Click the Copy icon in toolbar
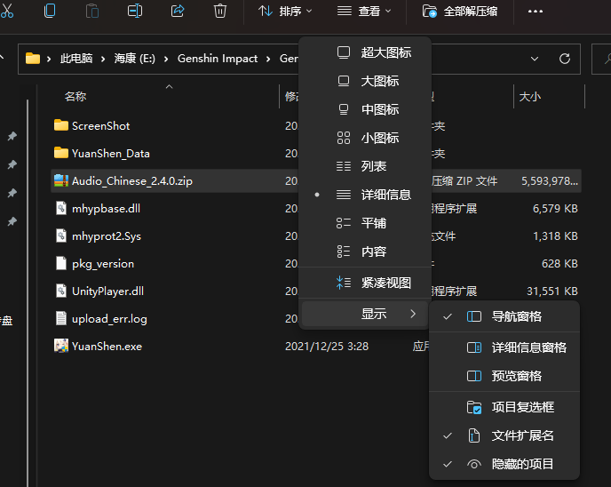The width and height of the screenshot is (611, 487). coord(50,11)
